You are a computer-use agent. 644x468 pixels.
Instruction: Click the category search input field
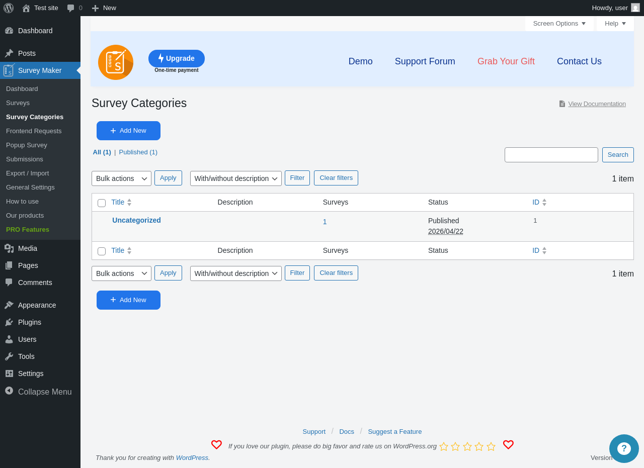coord(551,155)
